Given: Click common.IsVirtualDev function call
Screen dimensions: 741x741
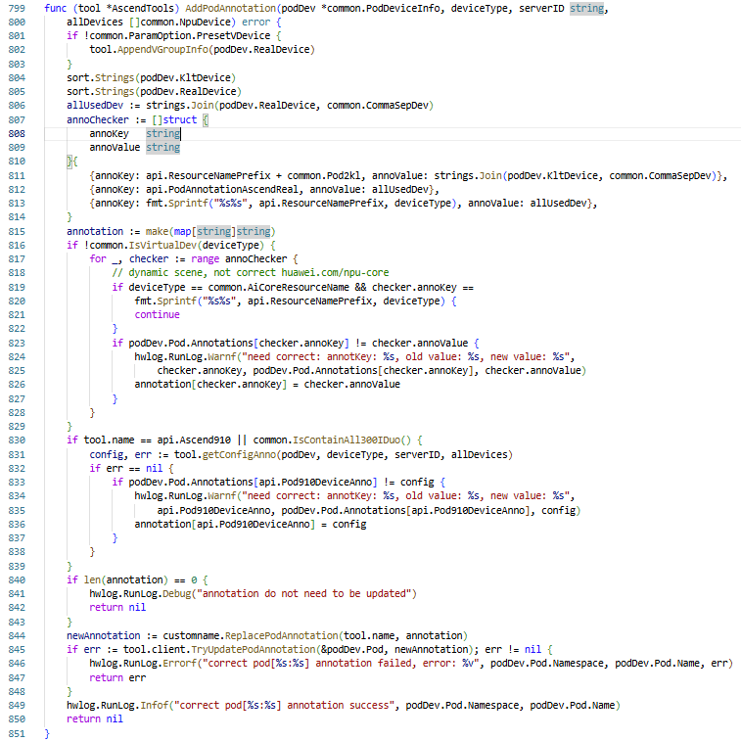Looking at the screenshot, I should (143, 246).
